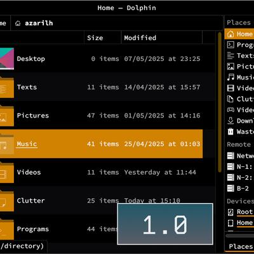Select the Places tab at panel bottom

[241, 246]
